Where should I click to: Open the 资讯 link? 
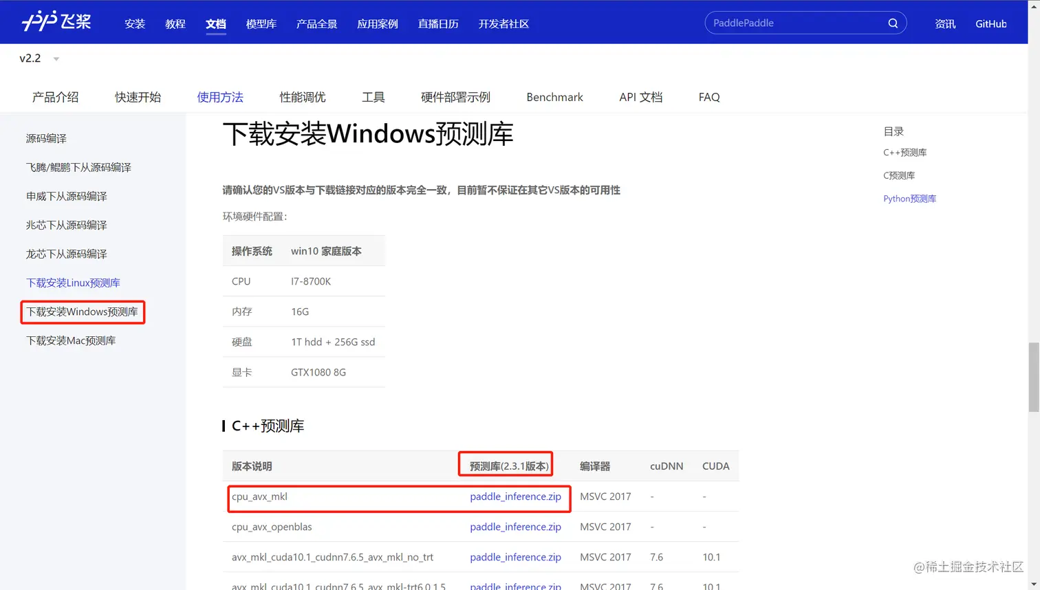pyautogui.click(x=945, y=24)
